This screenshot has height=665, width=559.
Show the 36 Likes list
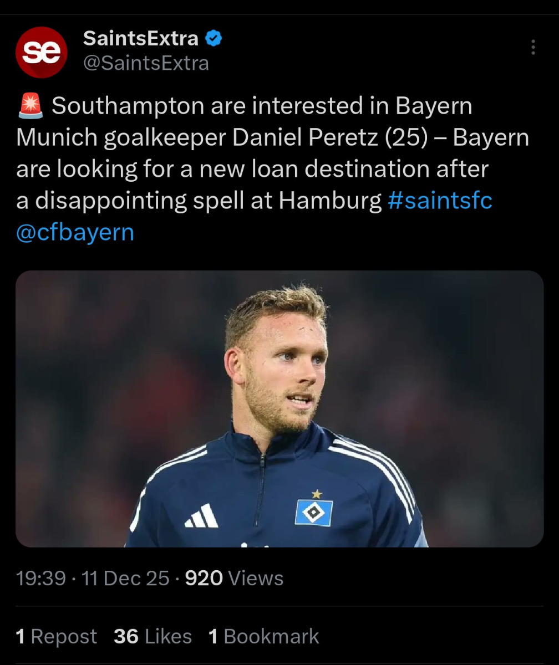(153, 636)
